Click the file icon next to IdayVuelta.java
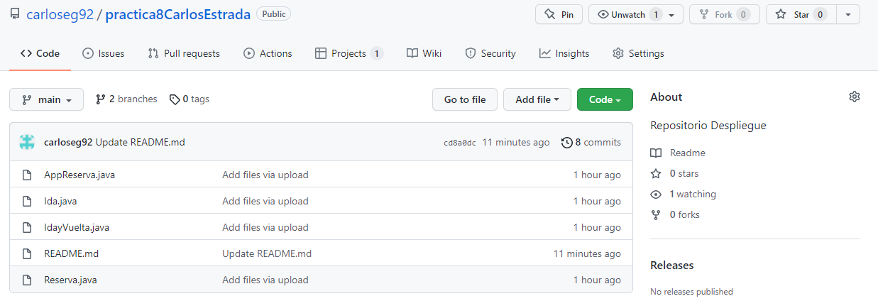 [x=27, y=227]
